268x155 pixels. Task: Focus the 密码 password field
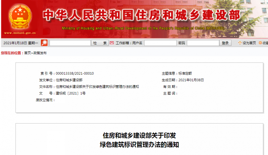tap(203, 43)
